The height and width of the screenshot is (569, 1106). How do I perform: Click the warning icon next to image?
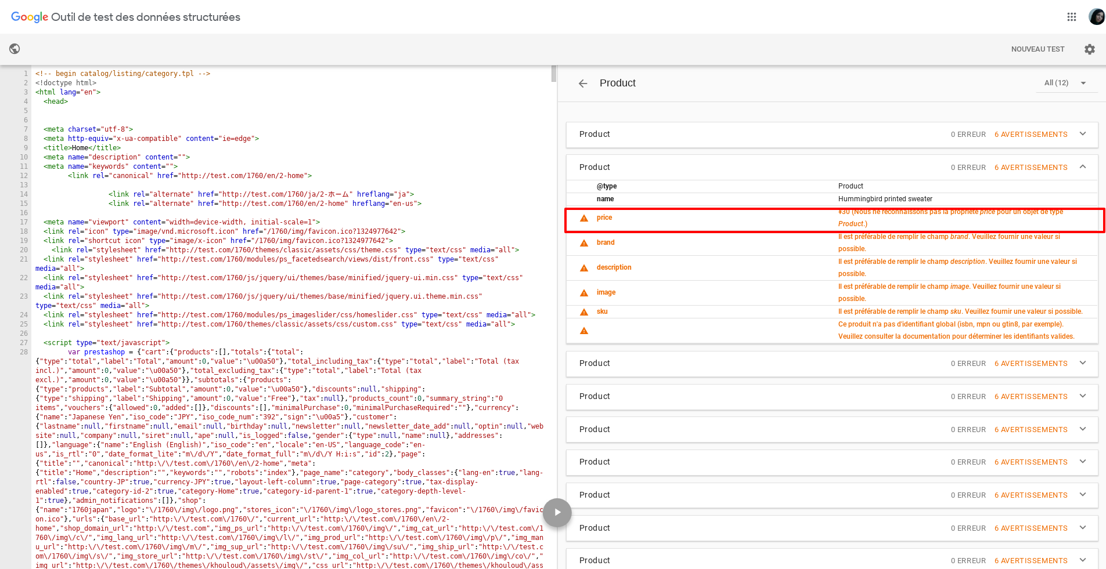[584, 292]
